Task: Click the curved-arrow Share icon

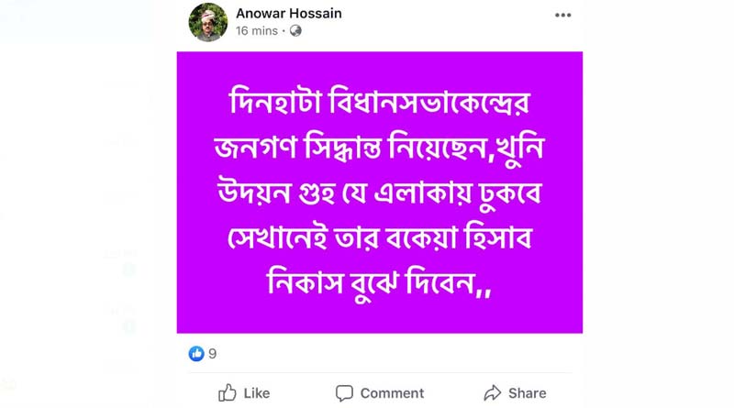Action: point(493,393)
